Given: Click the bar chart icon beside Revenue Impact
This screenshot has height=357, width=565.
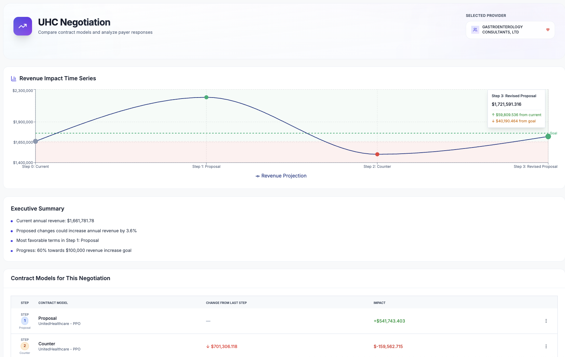Looking at the screenshot, I should tap(14, 79).
